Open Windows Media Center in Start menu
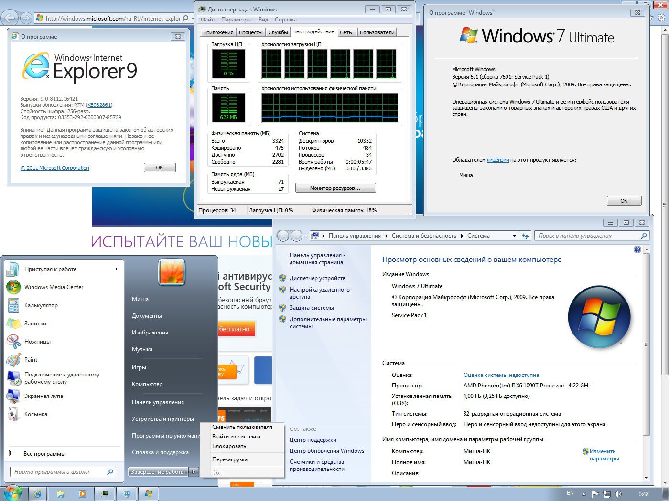The height and width of the screenshot is (501, 669). (64, 287)
